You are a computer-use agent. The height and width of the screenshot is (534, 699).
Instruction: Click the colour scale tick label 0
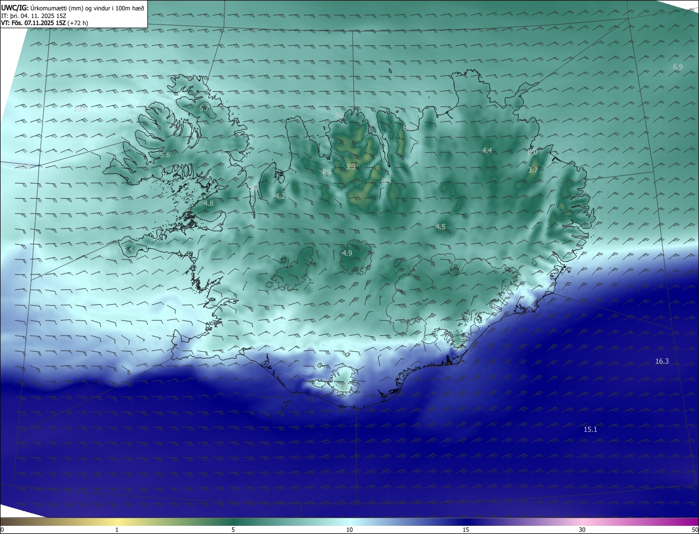tap(2, 530)
